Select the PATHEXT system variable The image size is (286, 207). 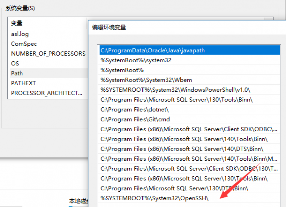tap(49, 83)
